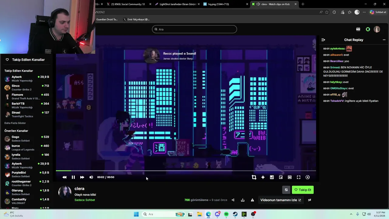Show hidden system tray icons chevron
The image size is (389, 219).
click(x=351, y=214)
